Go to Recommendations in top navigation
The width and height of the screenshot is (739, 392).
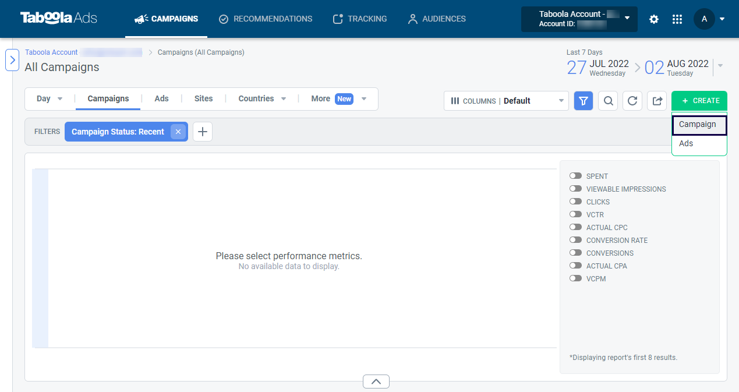(x=266, y=19)
